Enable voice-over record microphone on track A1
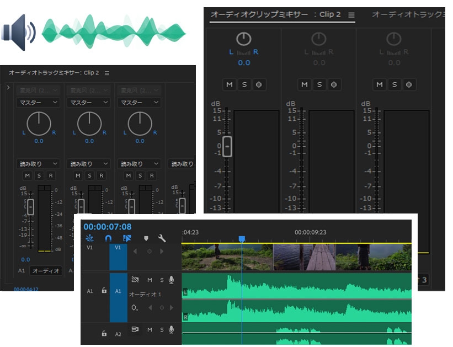453x347 pixels. coord(171,280)
